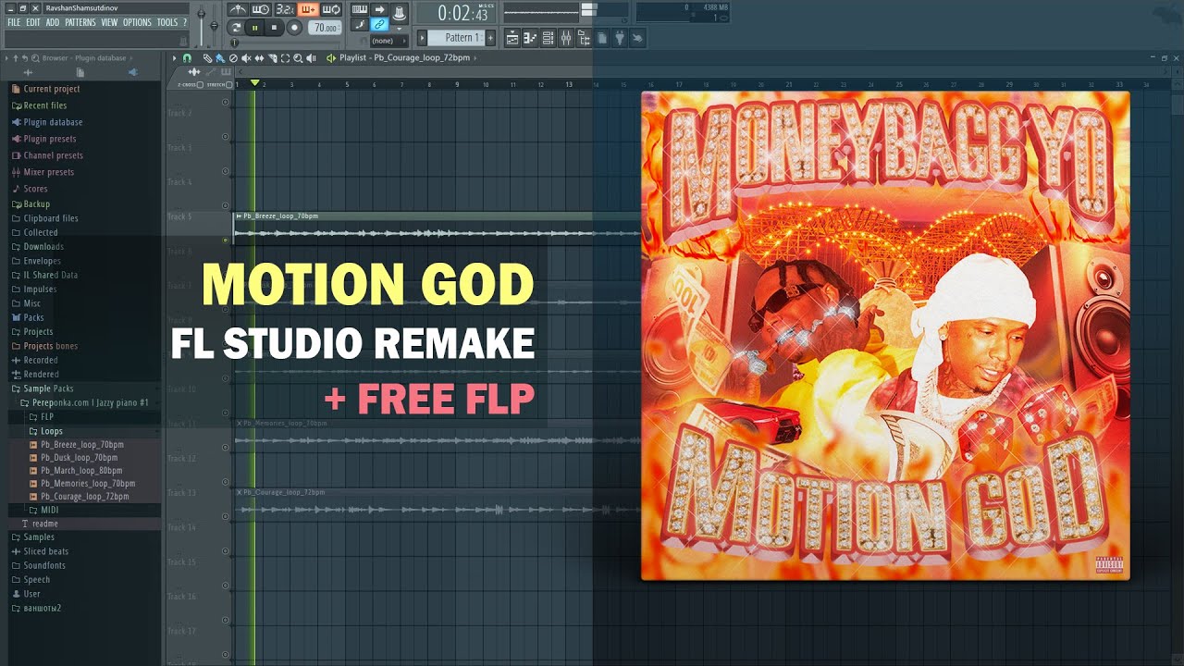Mute Track 5 using its green circle button
1184x666 pixels.
(225, 240)
